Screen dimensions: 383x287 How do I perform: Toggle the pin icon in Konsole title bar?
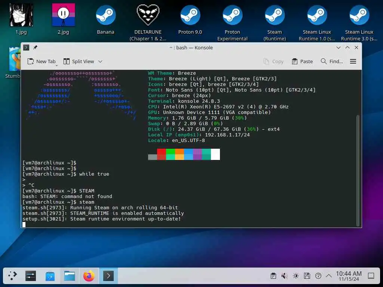click(x=35, y=47)
